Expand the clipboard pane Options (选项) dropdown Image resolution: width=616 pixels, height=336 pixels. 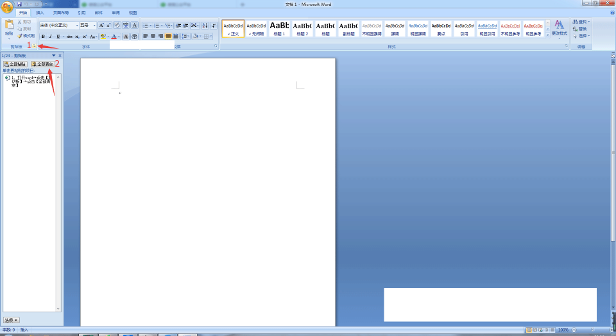click(11, 321)
